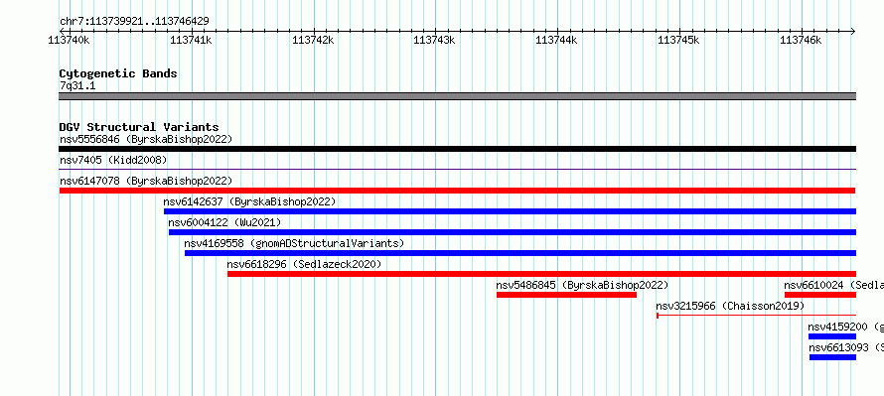This screenshot has height=396, width=884.
Task: Click the thin purple nsv7405 variant line
Action: (x=457, y=169)
